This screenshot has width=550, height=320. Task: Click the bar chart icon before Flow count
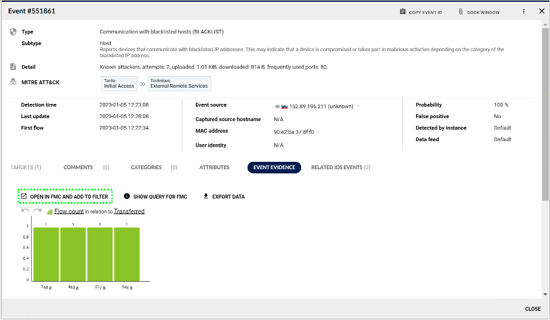(x=49, y=212)
